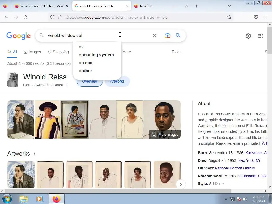Open Windows Explorer from taskbar
272x204 pixels.
(24, 199)
